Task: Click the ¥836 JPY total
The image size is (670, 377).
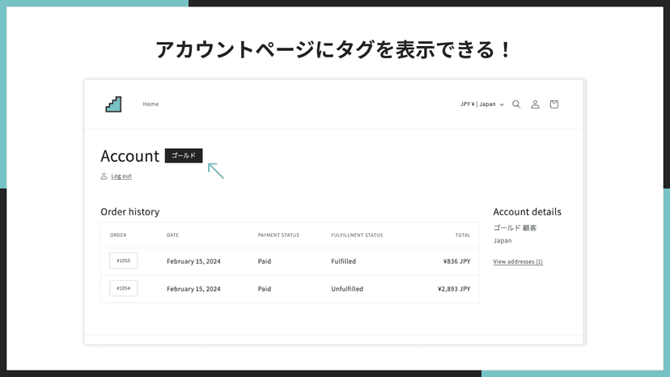Action: tap(456, 261)
